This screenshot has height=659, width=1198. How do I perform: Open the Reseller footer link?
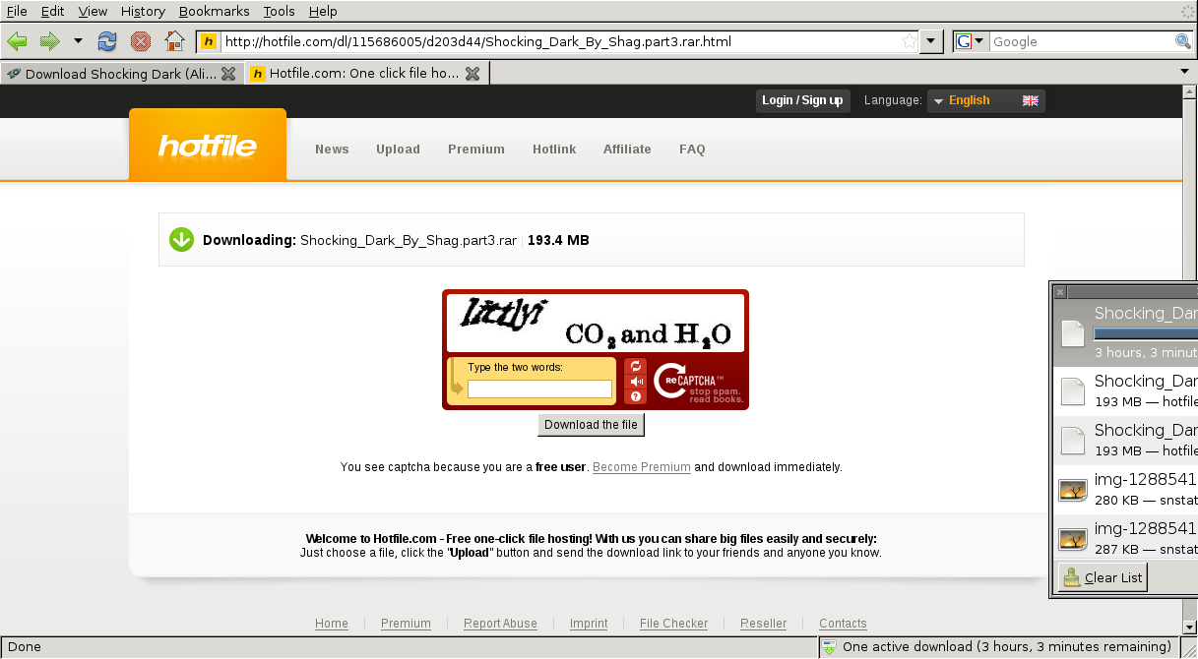pos(764,624)
